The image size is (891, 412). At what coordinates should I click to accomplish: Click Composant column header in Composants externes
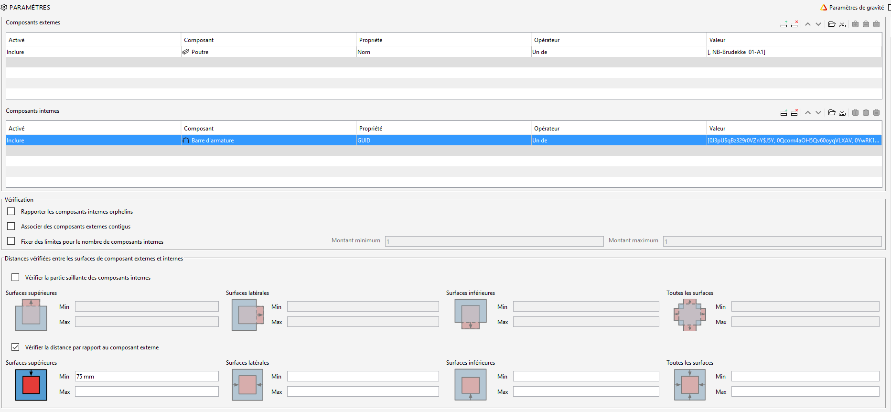click(268, 40)
